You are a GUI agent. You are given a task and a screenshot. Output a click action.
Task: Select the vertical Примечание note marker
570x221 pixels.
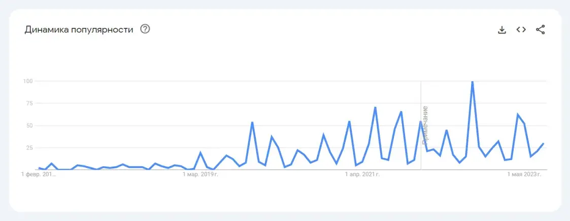coord(425,125)
